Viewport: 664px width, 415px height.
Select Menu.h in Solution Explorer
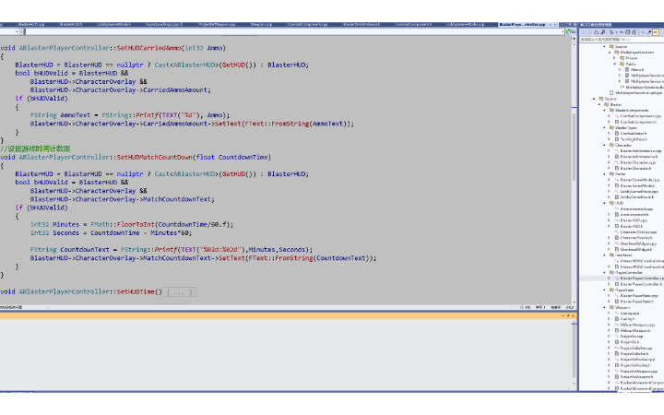pos(637,69)
